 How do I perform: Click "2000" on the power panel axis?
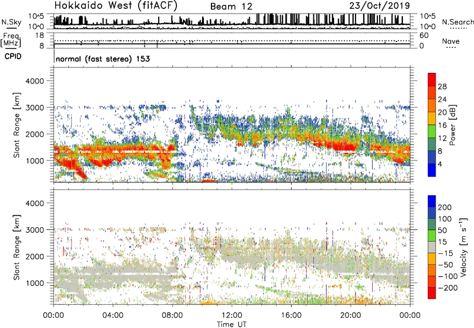tap(34, 134)
